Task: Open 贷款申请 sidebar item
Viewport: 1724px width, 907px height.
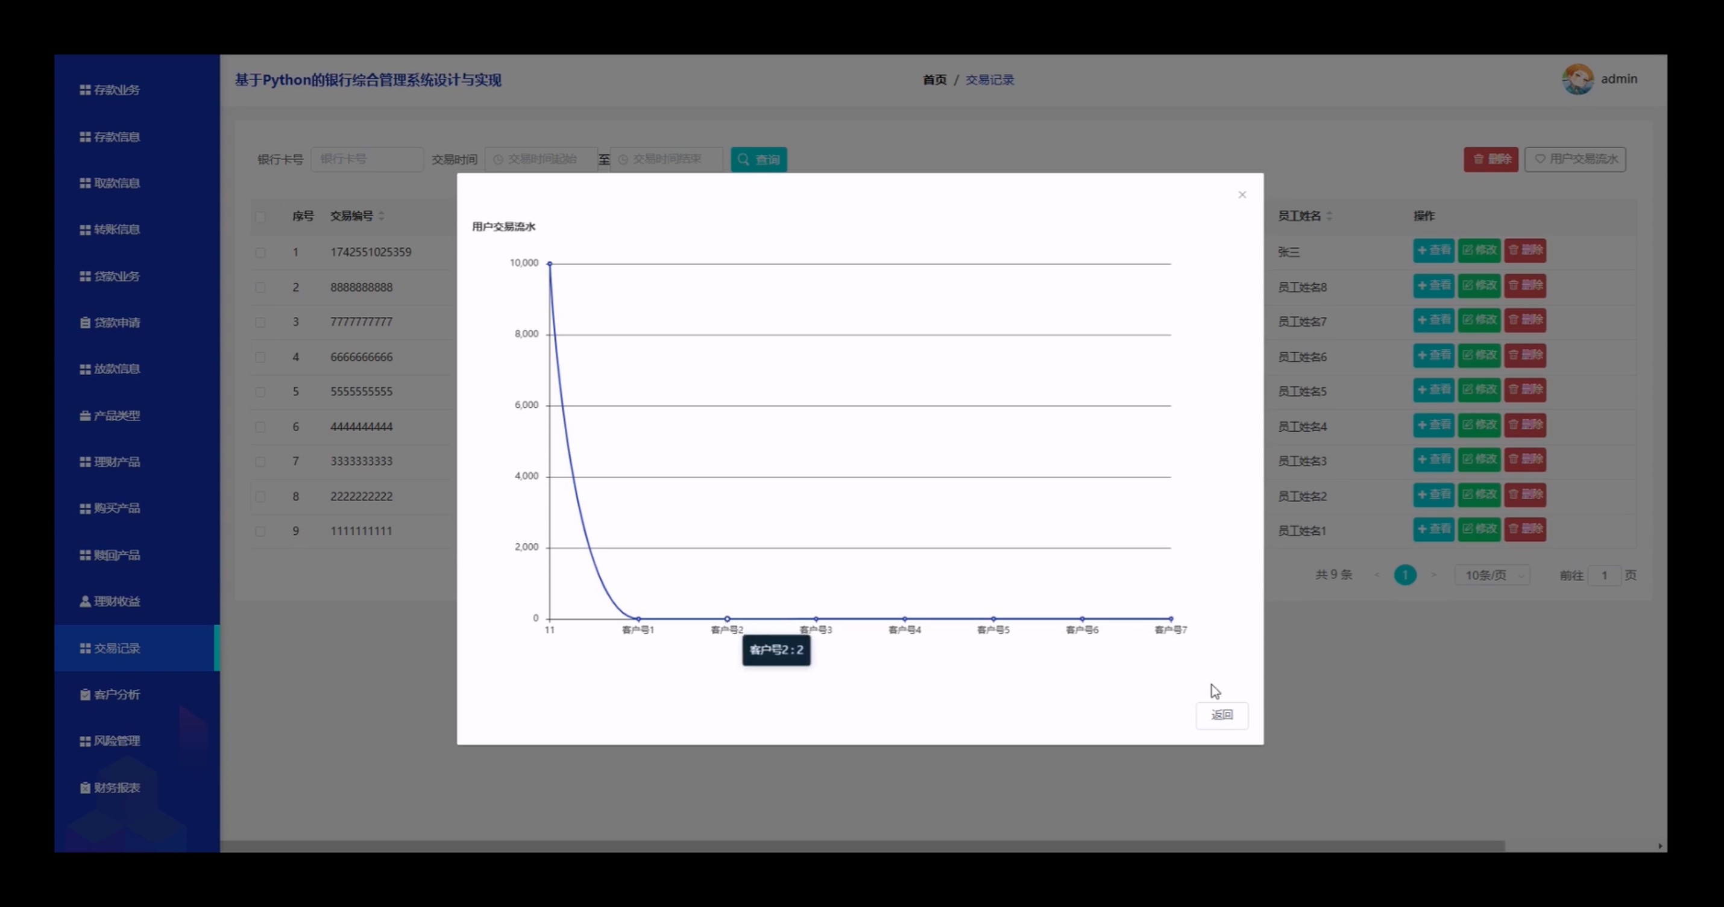Action: (x=116, y=323)
